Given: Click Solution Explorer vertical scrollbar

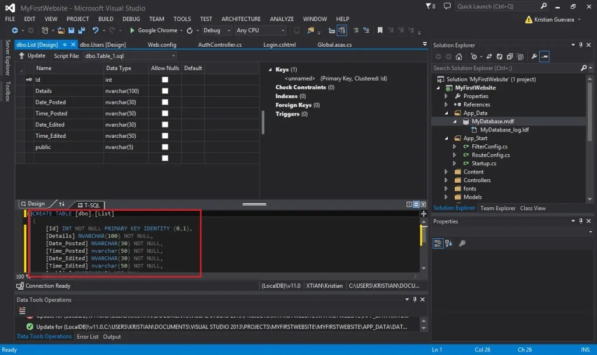Looking at the screenshot, I should tap(589, 139).
